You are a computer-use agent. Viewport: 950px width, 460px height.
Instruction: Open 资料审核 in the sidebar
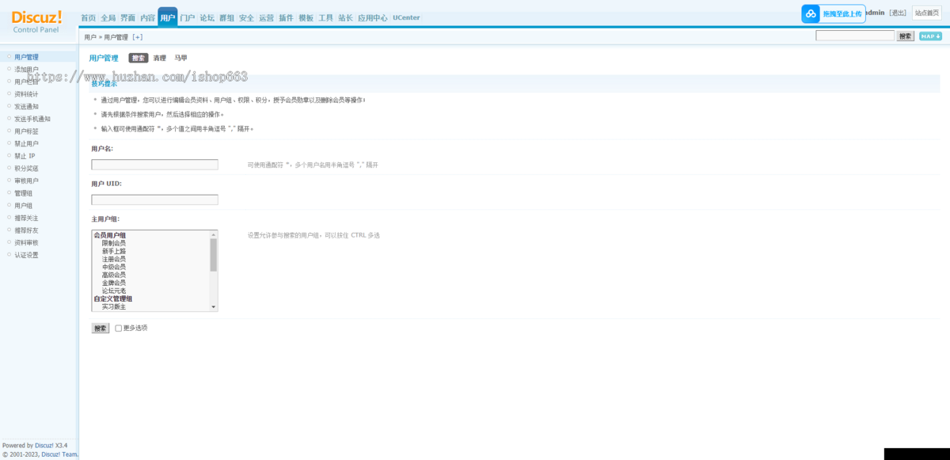pos(26,242)
